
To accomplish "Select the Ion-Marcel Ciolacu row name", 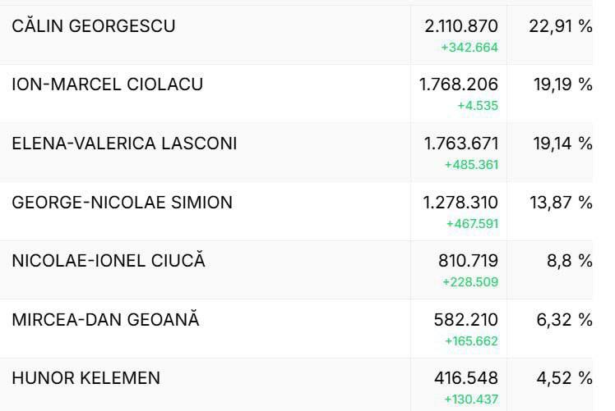I will point(108,84).
